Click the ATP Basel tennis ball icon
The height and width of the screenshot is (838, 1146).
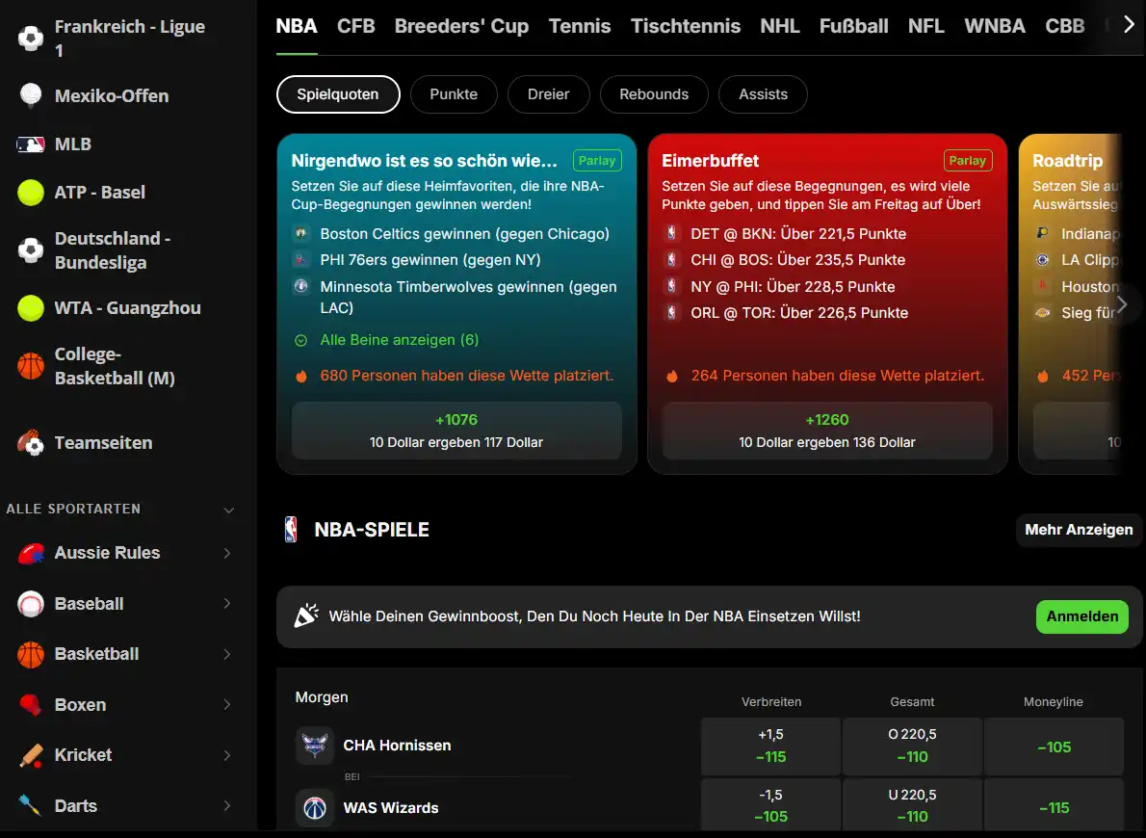(x=31, y=193)
